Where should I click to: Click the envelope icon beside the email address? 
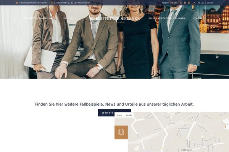17,3
